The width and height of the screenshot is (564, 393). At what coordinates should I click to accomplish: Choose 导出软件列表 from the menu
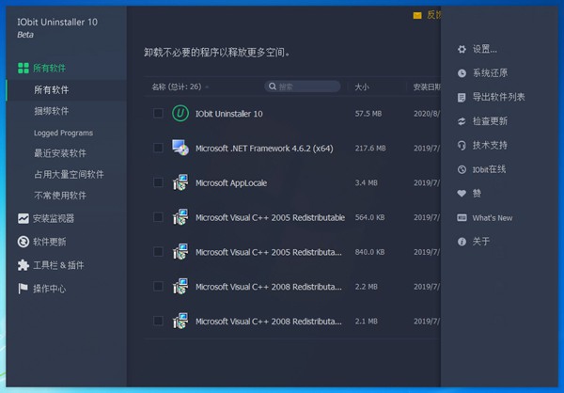coord(498,97)
